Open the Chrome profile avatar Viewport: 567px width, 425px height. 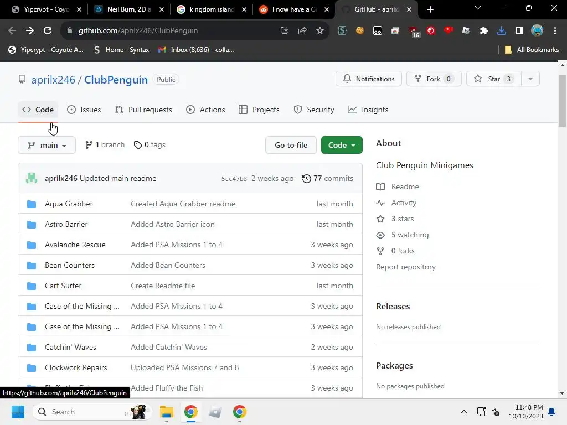click(537, 31)
